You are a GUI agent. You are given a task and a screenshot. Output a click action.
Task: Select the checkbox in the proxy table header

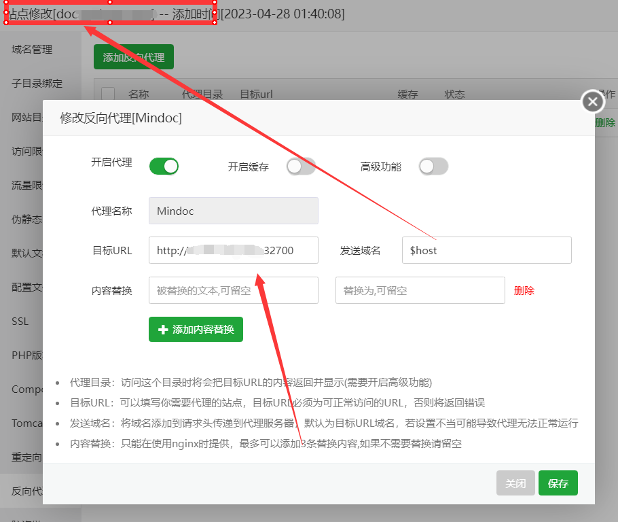(x=108, y=94)
